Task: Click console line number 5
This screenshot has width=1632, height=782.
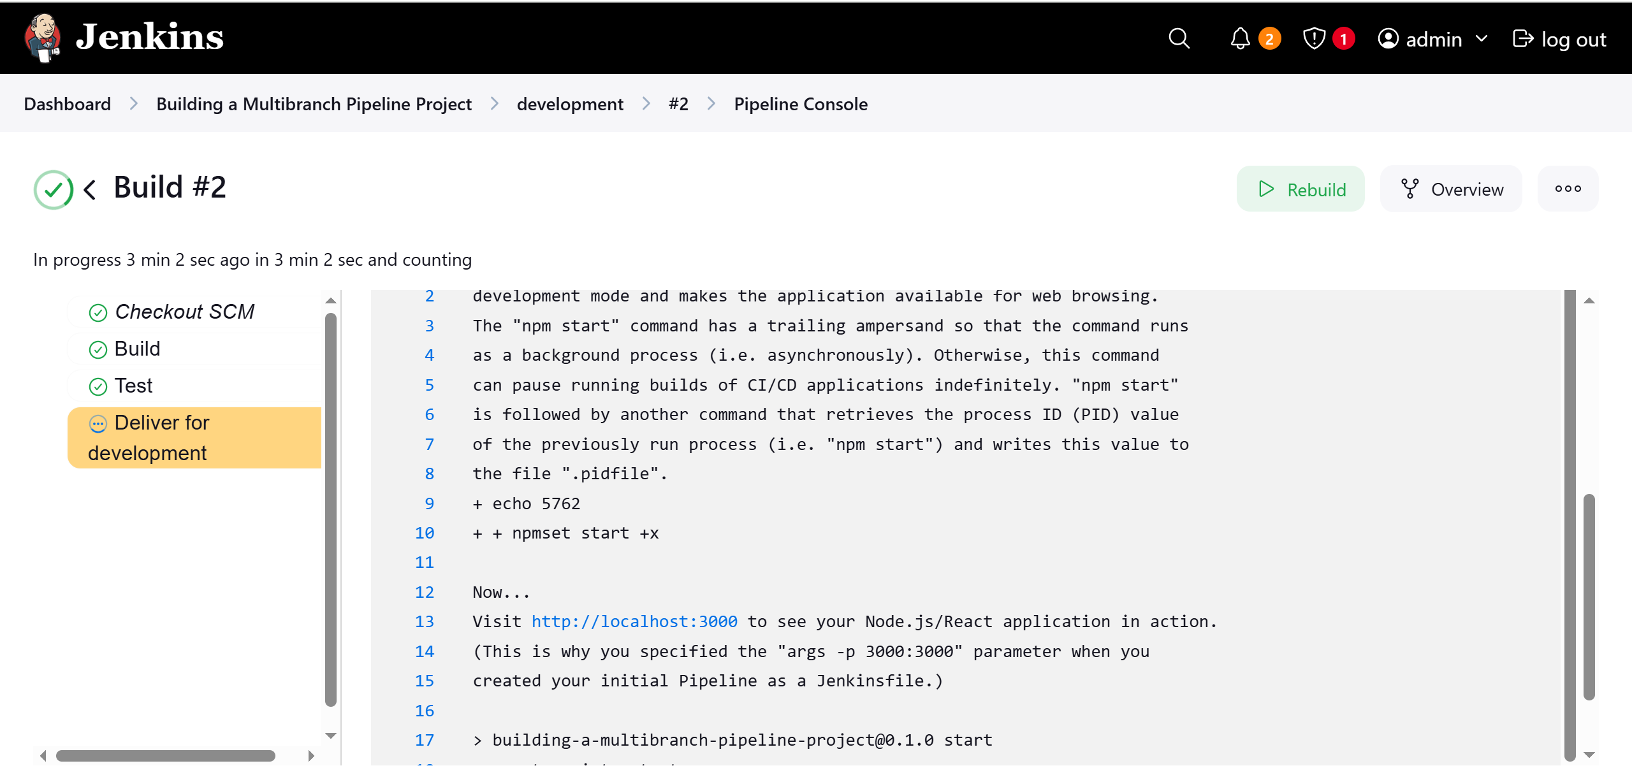Action: [x=429, y=385]
